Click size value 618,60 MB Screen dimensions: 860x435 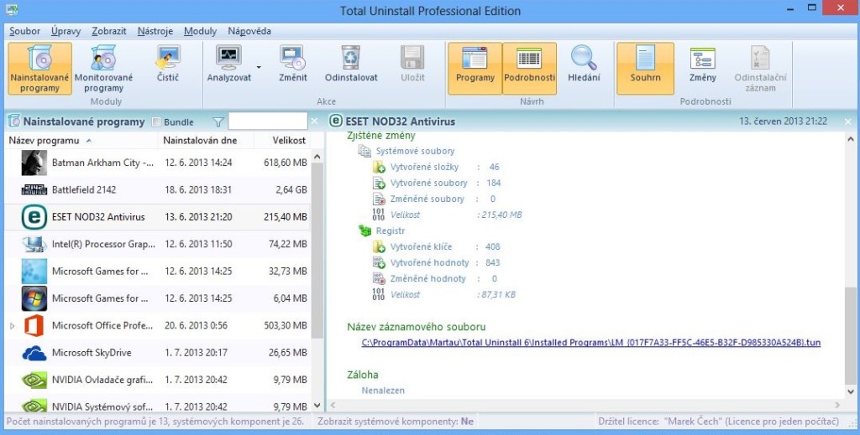[286, 163]
